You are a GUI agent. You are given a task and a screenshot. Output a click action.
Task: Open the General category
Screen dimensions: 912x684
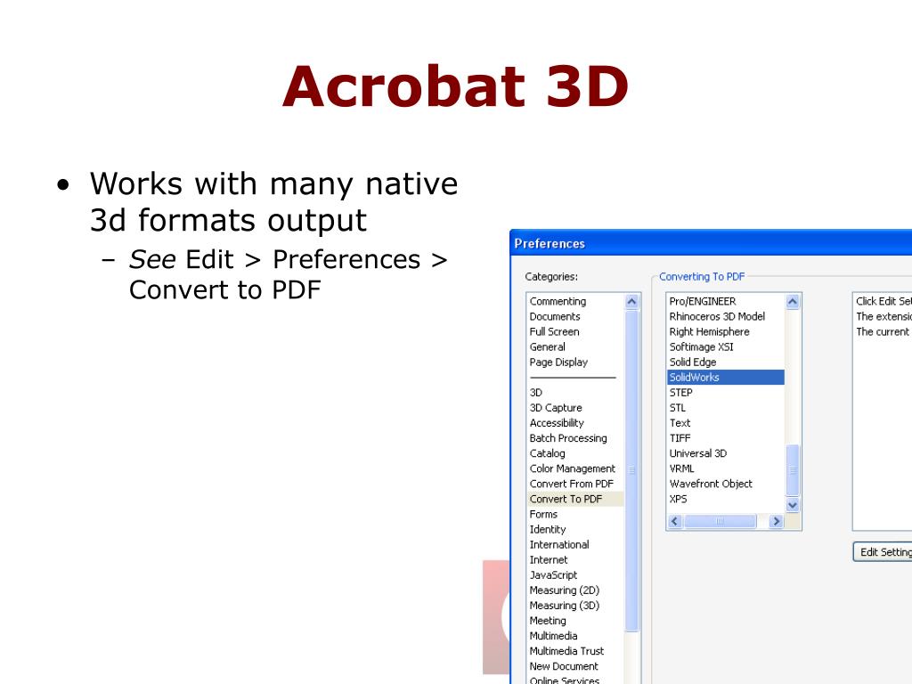[x=548, y=346]
